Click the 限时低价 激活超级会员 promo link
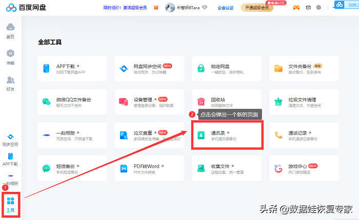The height and width of the screenshot is (220, 359). [x=125, y=8]
